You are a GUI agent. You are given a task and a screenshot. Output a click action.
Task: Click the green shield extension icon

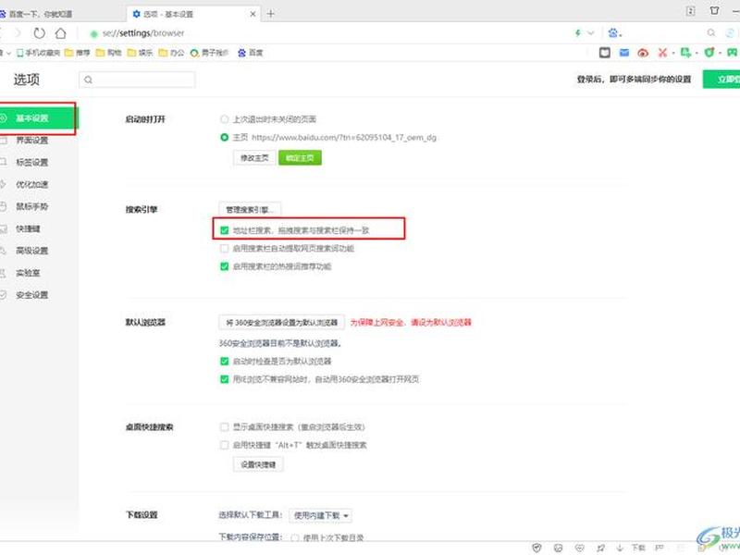coord(709,53)
